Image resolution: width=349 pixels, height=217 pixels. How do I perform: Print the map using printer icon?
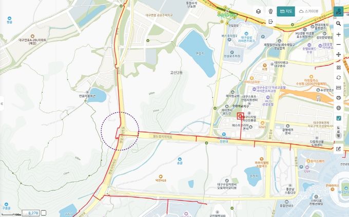click(x=339, y=98)
